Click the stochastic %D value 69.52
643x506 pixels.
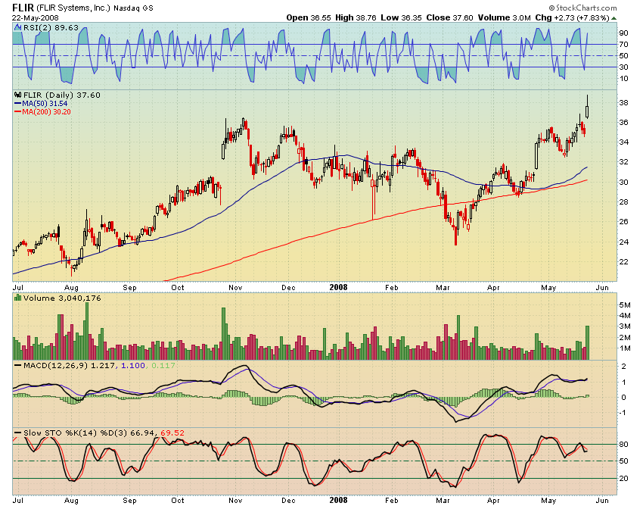(172, 433)
